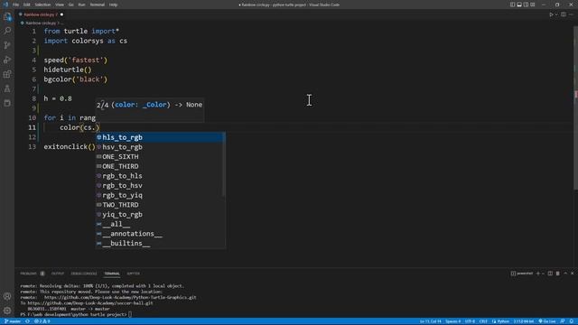Open the Search view in activity bar
The height and width of the screenshot is (325, 578).
[x=7, y=31]
